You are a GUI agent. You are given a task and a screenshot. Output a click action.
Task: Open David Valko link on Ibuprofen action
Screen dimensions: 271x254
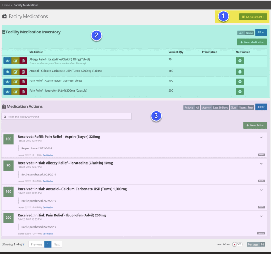[48, 234]
